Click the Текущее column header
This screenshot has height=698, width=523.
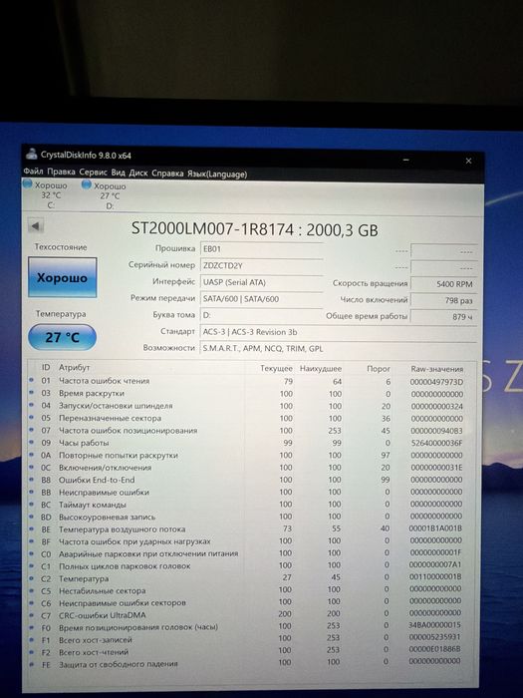pos(276,369)
